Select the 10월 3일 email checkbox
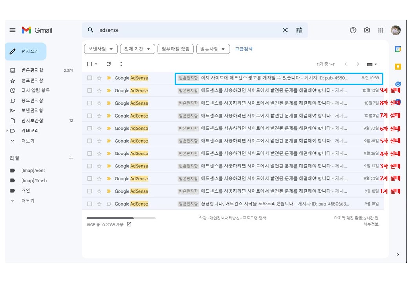The width and height of the screenshot is (408, 283). click(90, 116)
